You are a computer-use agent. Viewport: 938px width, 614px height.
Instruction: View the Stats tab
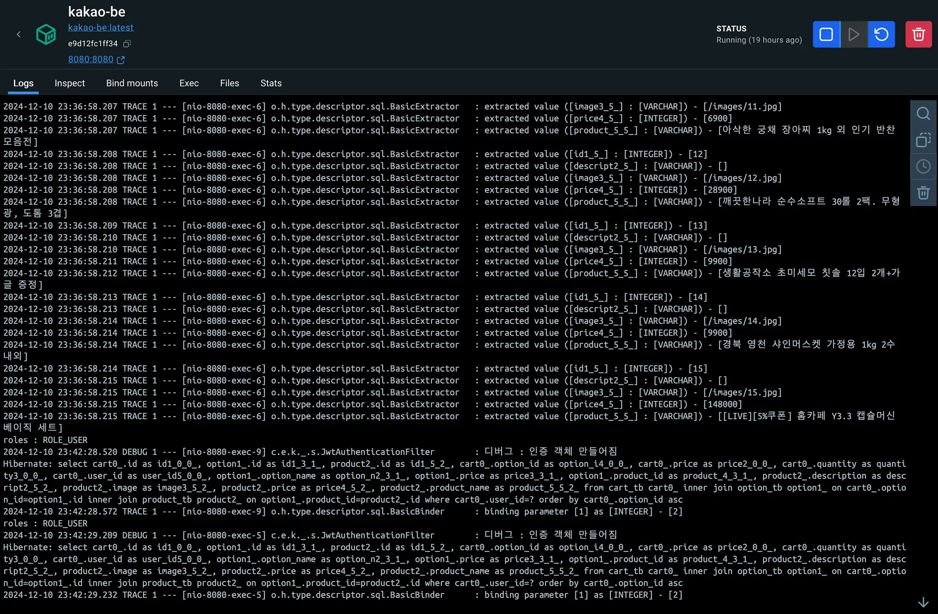pos(271,83)
